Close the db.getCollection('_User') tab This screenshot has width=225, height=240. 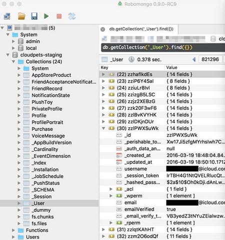[103, 29]
